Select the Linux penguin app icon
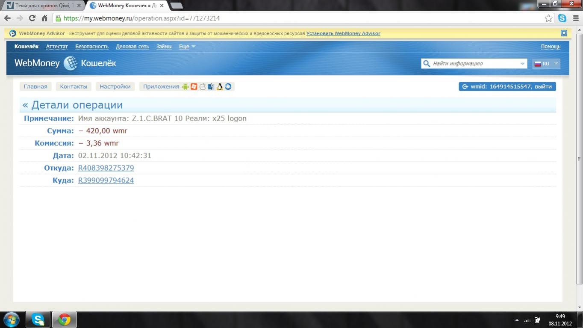Viewport: 583px width, 328px height. [x=220, y=86]
